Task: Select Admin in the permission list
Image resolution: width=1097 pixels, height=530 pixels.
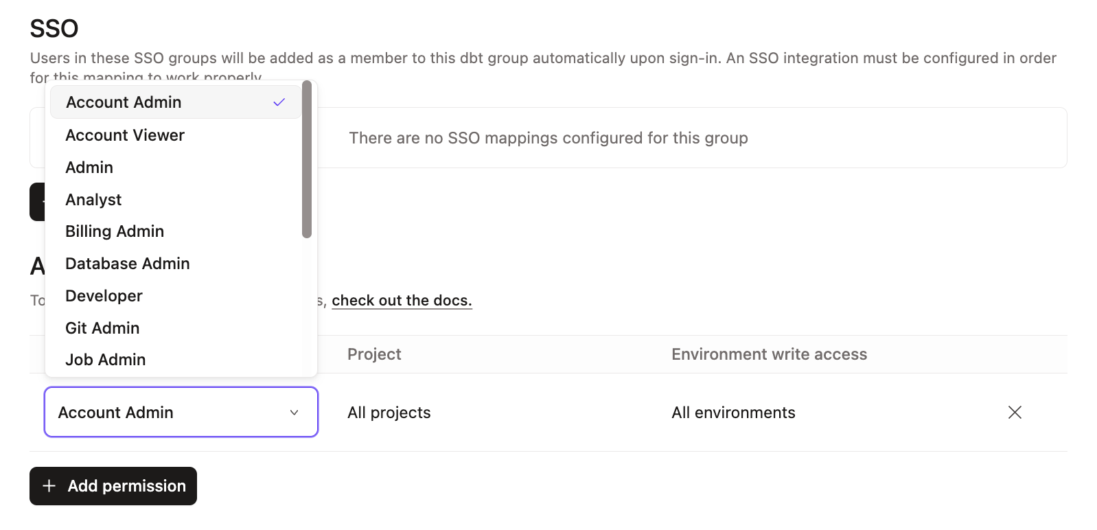Action: (x=89, y=167)
